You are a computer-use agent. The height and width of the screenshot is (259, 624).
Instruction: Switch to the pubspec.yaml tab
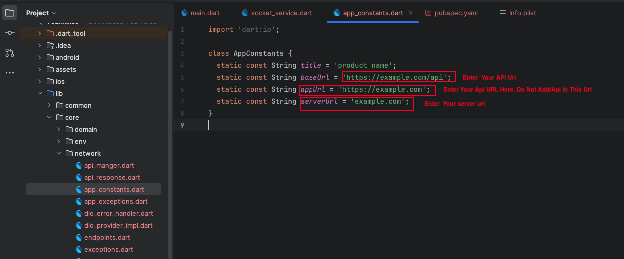[451, 13]
